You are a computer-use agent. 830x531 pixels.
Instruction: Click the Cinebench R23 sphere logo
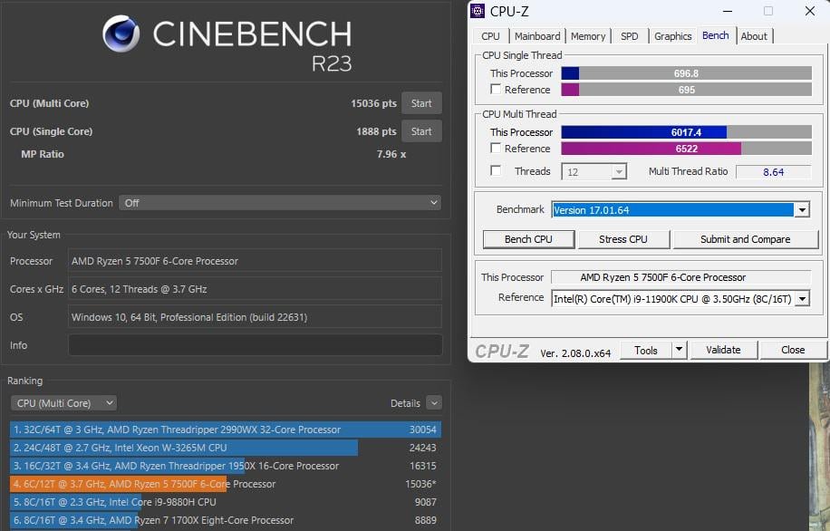pyautogui.click(x=121, y=34)
